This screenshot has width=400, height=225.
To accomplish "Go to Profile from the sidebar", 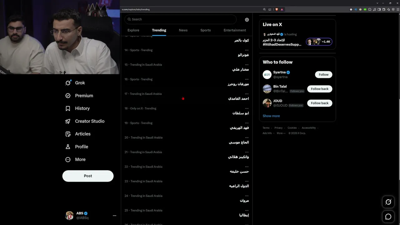I will [x=77, y=147].
